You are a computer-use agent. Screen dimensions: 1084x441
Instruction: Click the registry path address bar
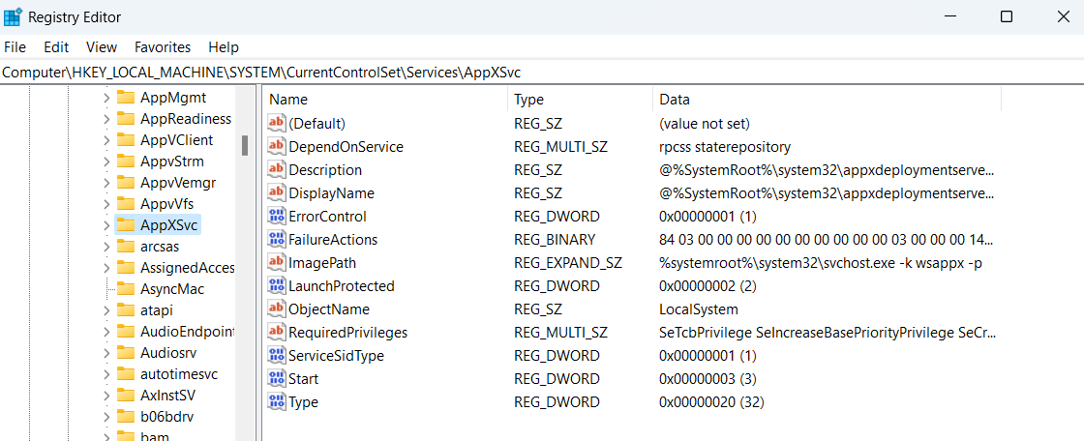542,72
